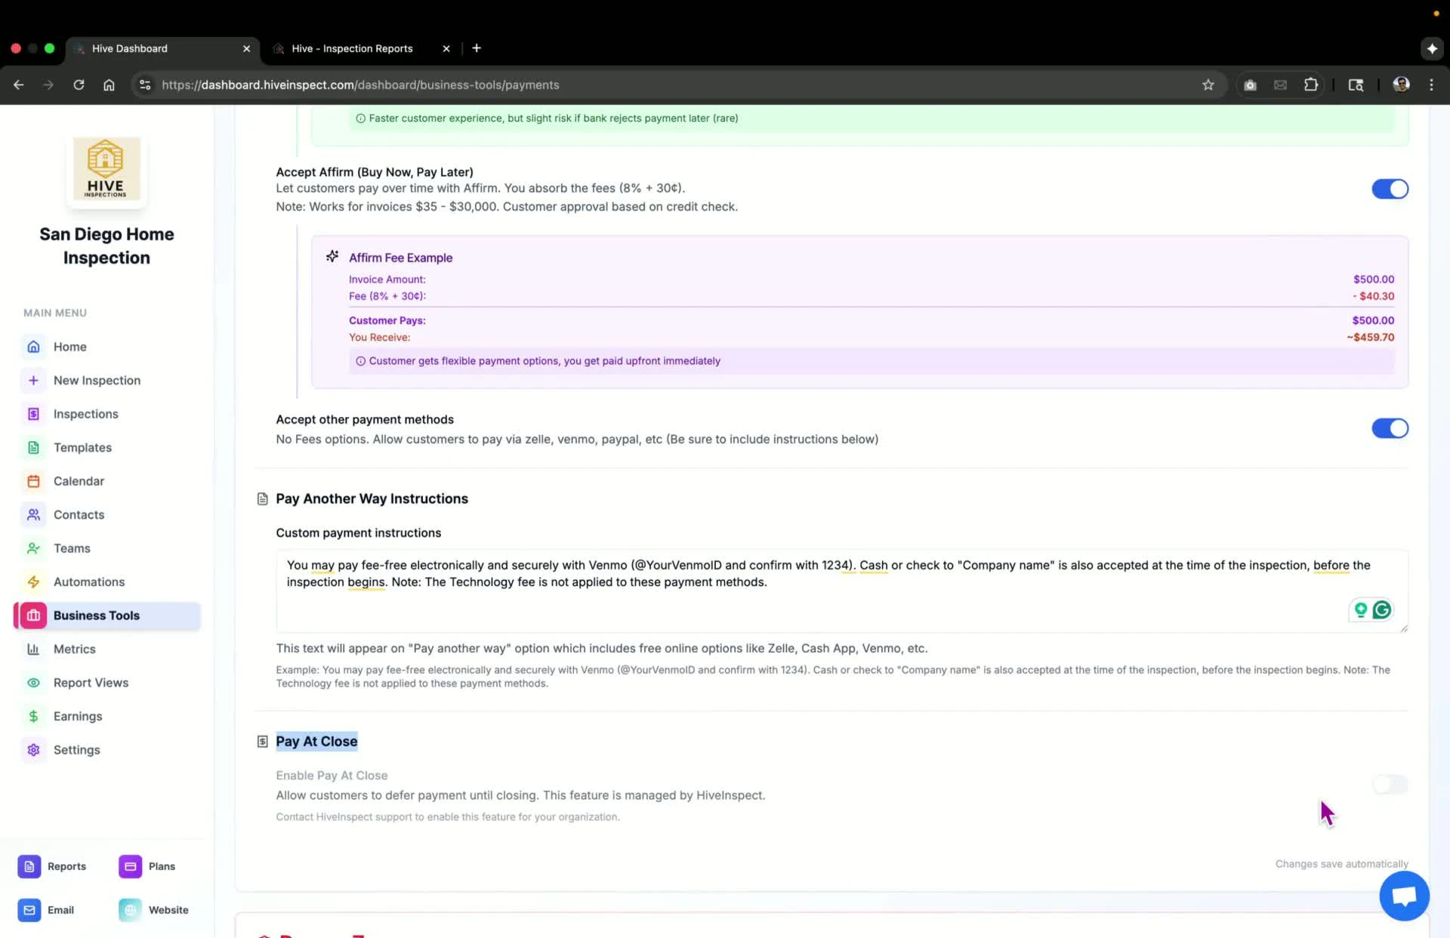Open the Earnings dollar icon
The image size is (1450, 938).
pos(33,717)
